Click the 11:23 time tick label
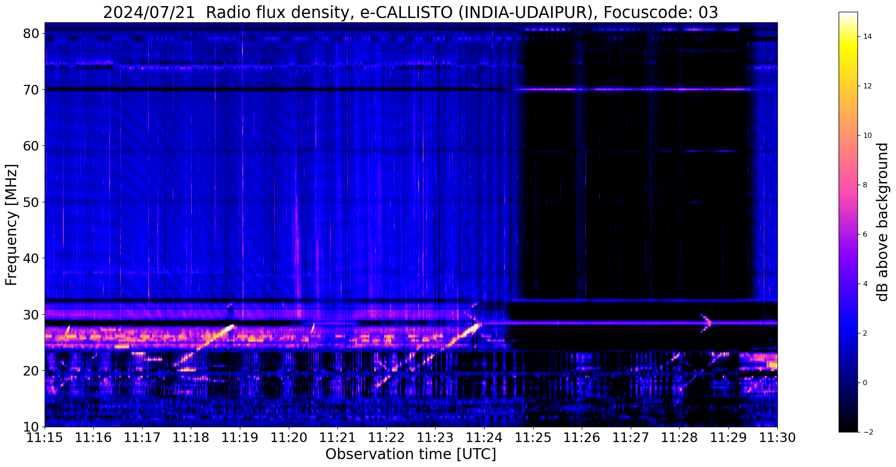896x467 pixels. tap(435, 437)
